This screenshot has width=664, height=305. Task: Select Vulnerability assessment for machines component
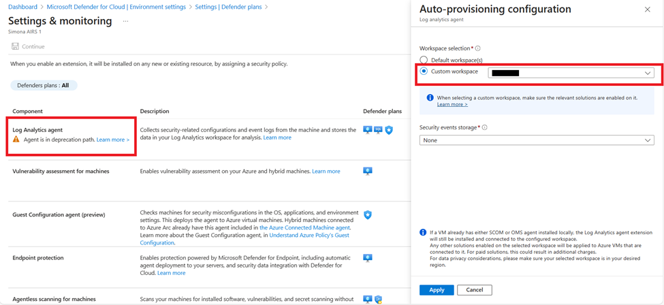[61, 171]
